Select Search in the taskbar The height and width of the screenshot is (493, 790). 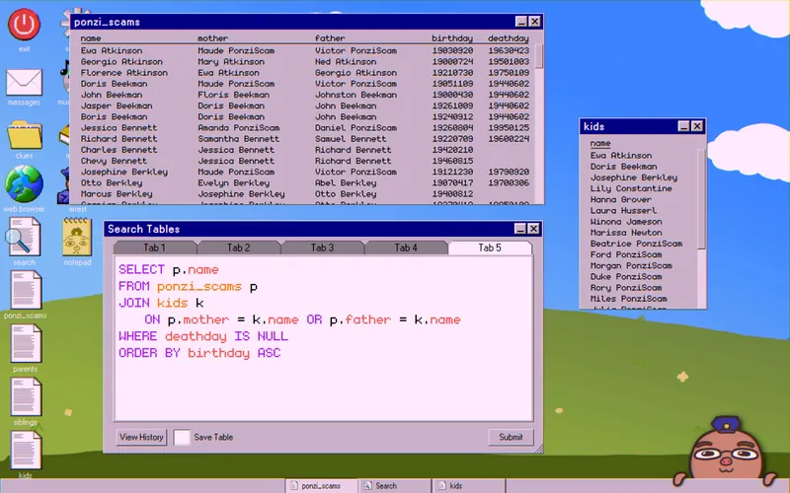point(395,486)
